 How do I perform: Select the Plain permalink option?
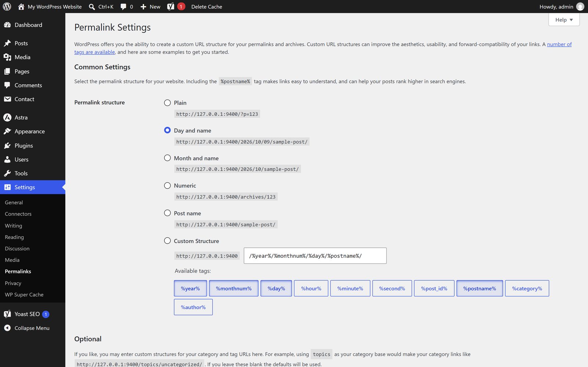tap(167, 103)
